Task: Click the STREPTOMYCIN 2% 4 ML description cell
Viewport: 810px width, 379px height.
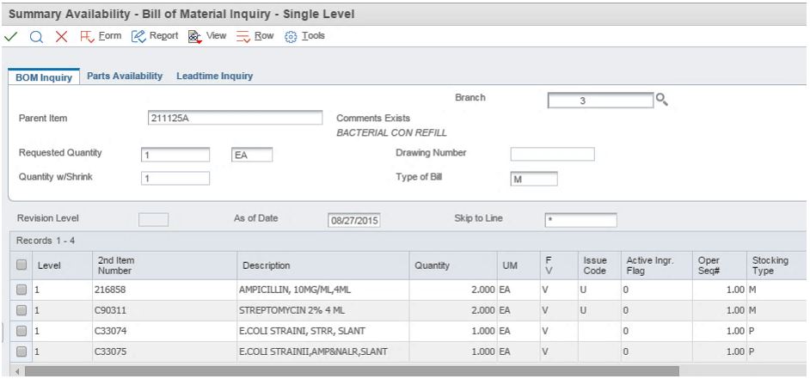Action: click(x=323, y=311)
